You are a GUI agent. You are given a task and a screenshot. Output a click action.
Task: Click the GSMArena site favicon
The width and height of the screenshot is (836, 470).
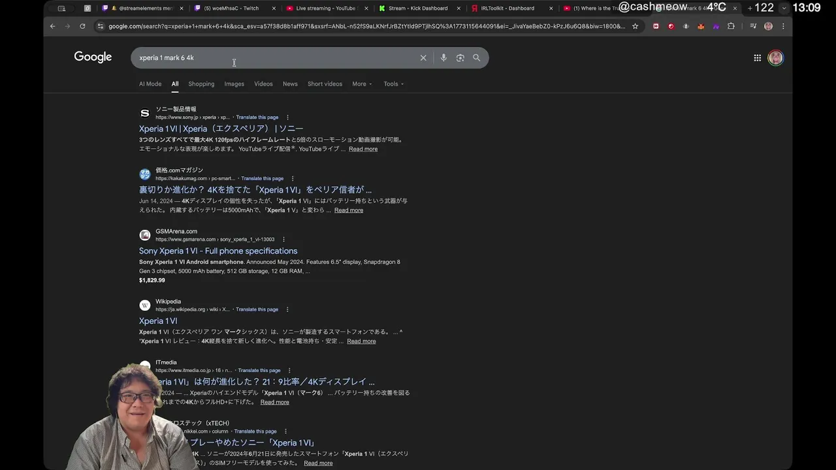point(145,235)
